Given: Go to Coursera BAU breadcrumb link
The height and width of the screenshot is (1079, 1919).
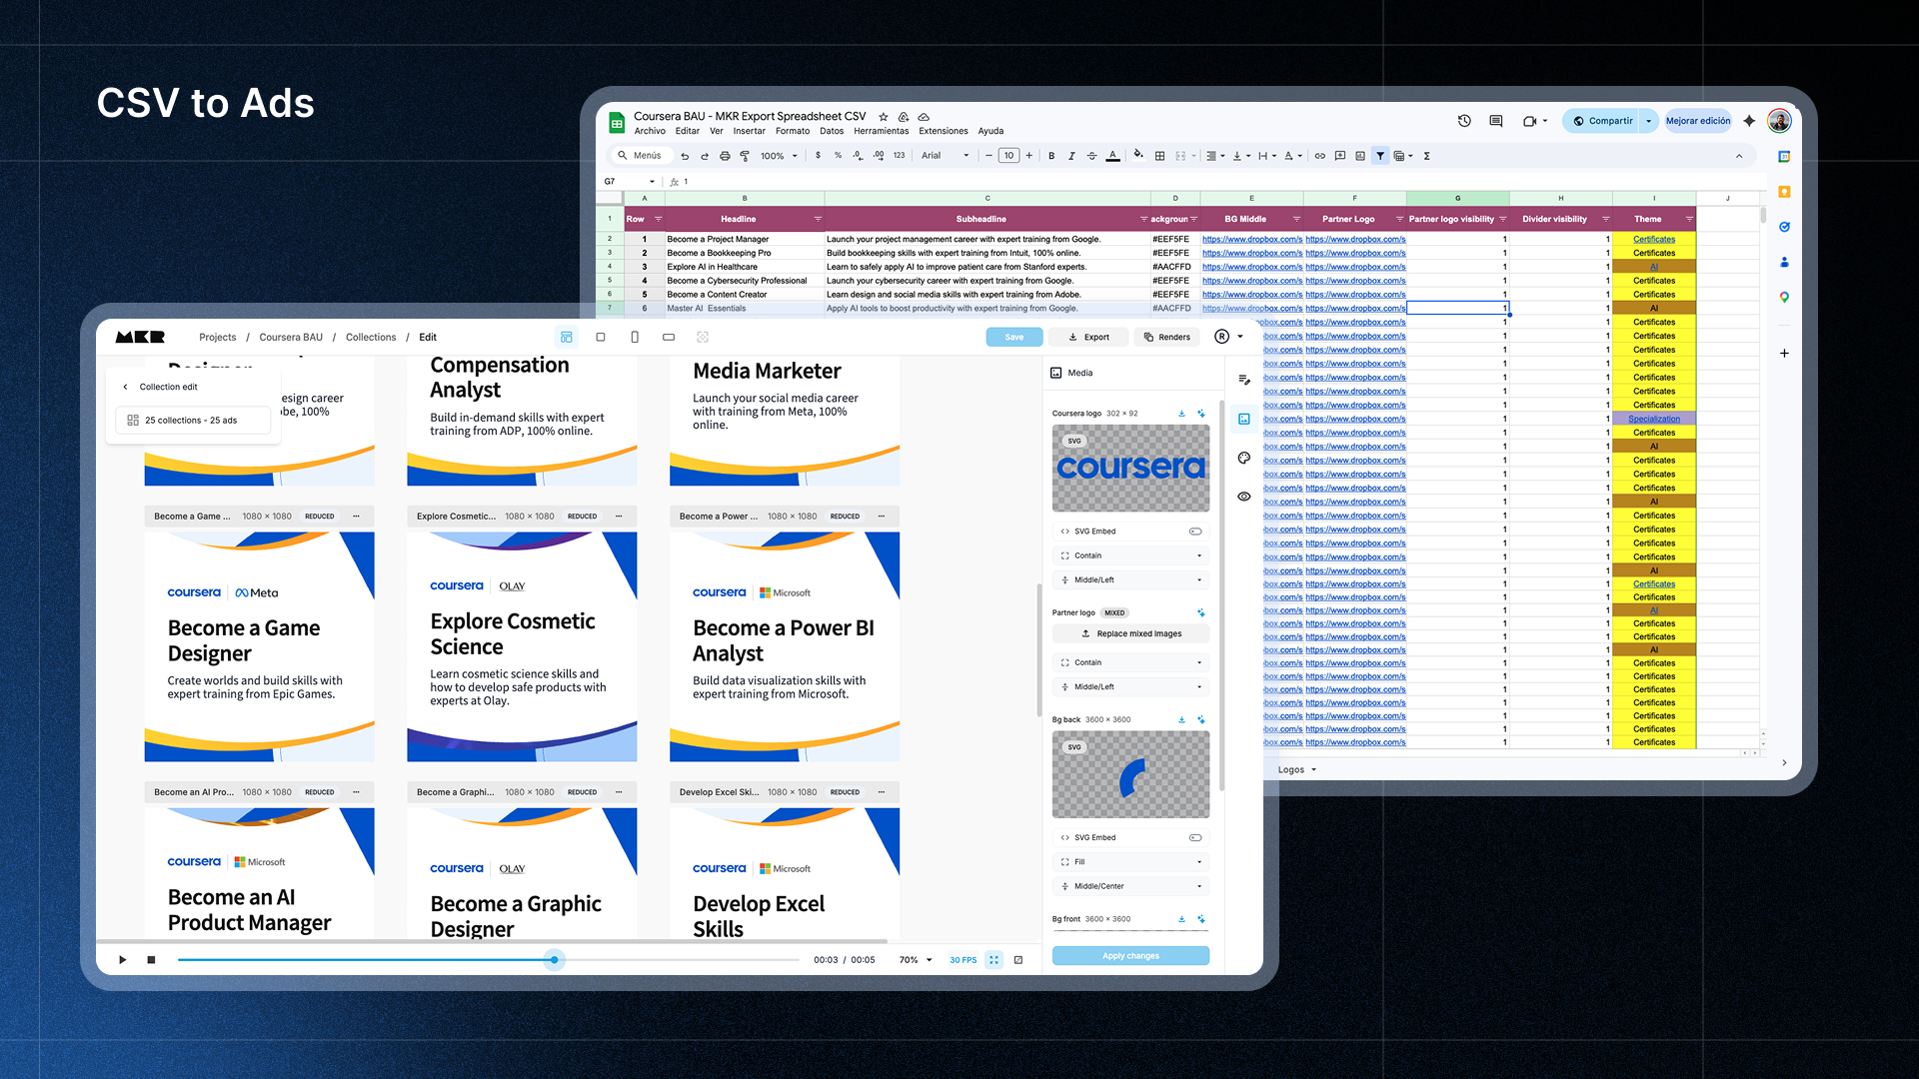Looking at the screenshot, I should [291, 338].
